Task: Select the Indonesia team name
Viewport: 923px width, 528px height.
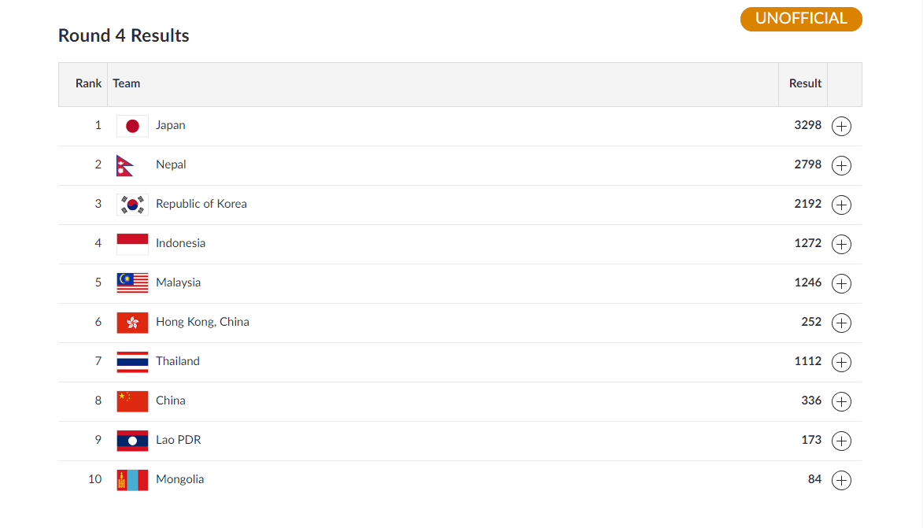Action: [180, 243]
